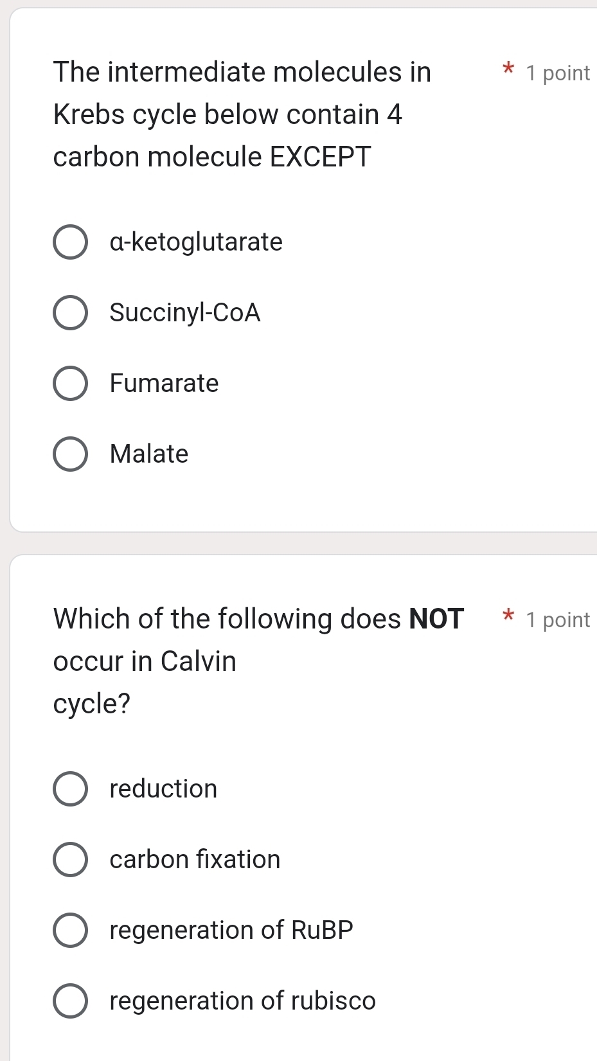This screenshot has height=1061, width=597.
Task: Choose Fumarate for the Krebs cycle question
Action: [x=71, y=384]
